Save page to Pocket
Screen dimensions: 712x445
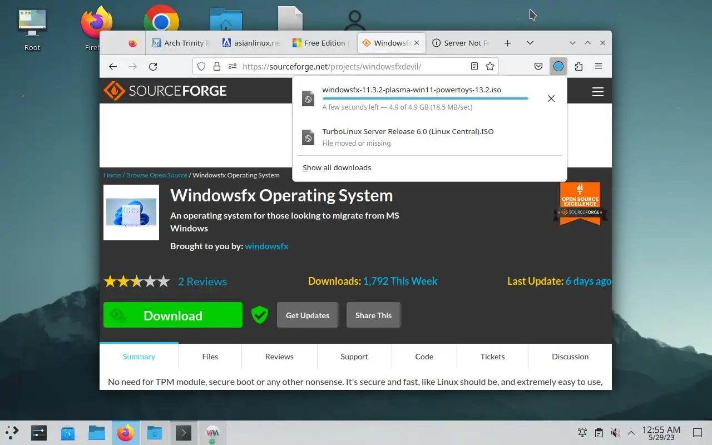click(x=538, y=66)
